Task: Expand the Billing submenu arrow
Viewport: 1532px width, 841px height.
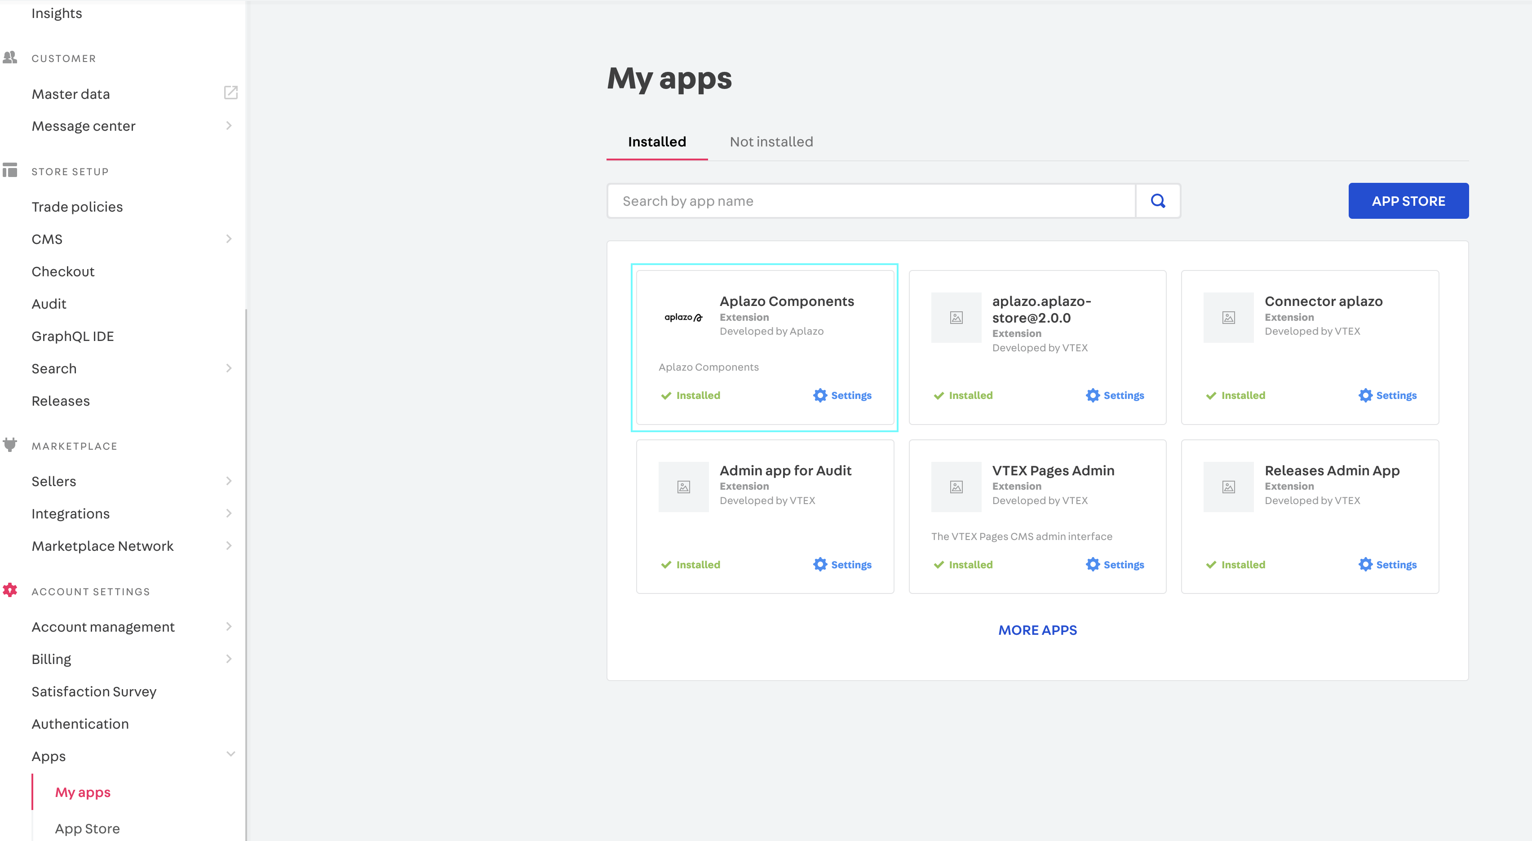Action: tap(229, 659)
